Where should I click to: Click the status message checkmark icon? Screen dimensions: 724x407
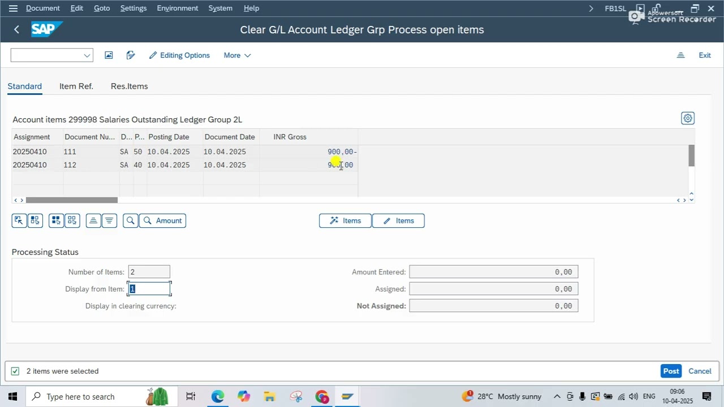point(15,371)
